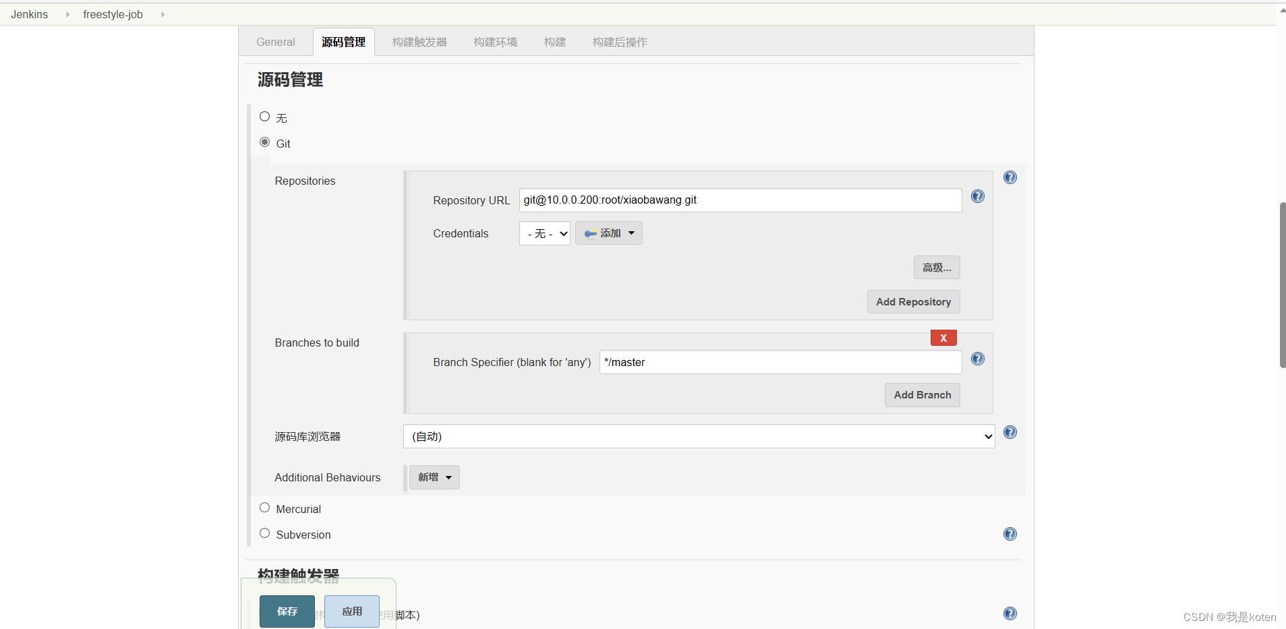Expand breadcrumb arrow after freestyle-job

coord(163,14)
